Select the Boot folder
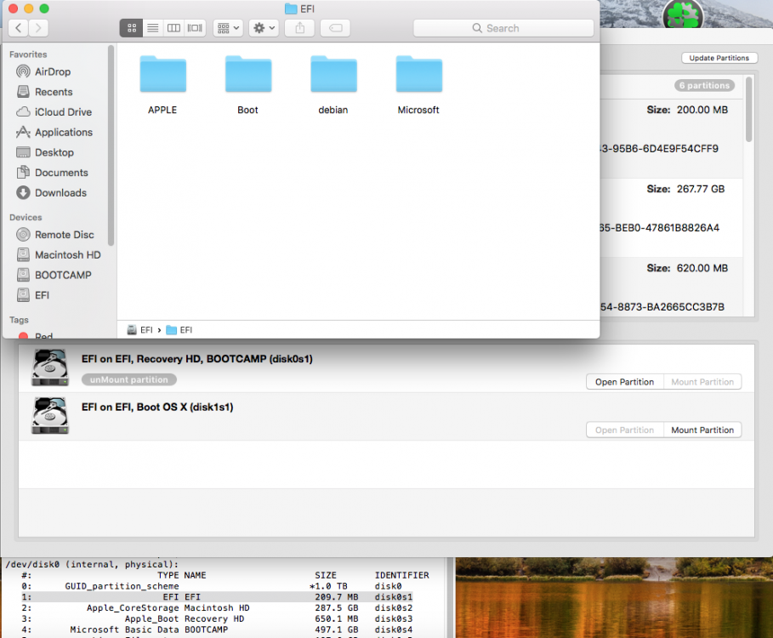This screenshot has height=638, width=773. [x=248, y=85]
